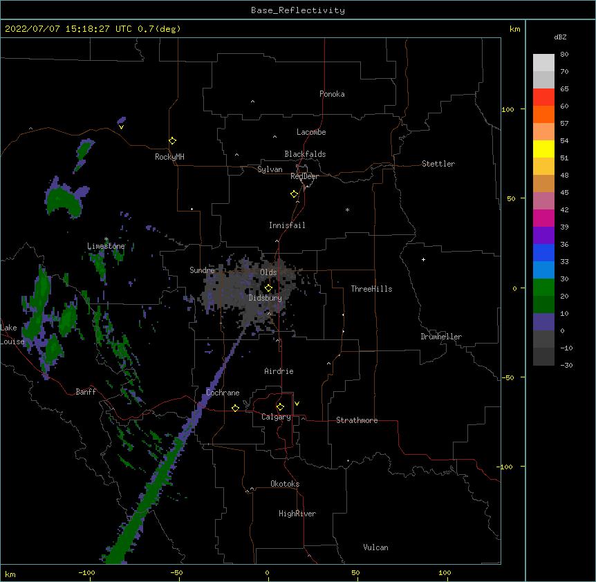Click the Stettler label

click(438, 164)
